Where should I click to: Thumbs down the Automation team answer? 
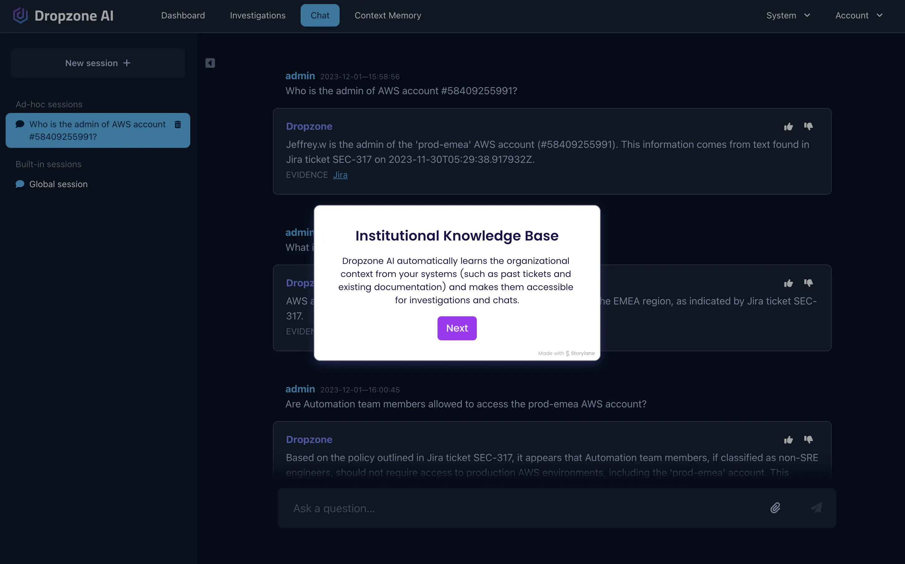click(x=808, y=440)
